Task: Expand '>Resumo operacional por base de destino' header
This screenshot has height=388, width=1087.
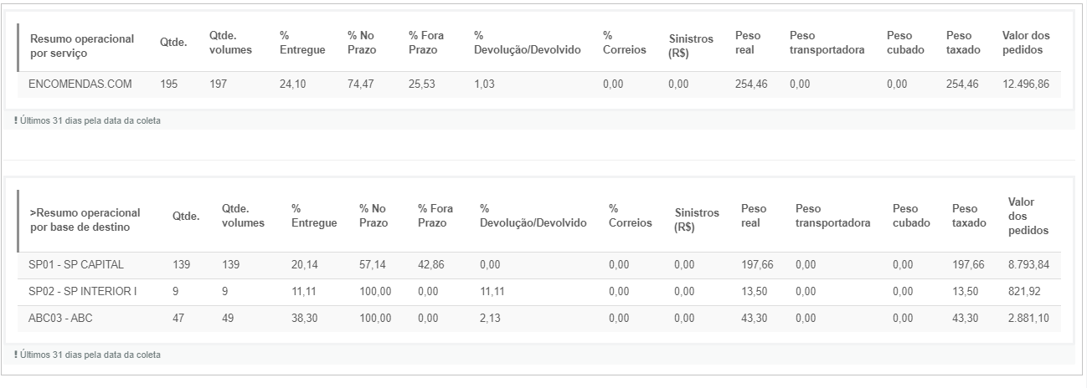Action: pos(85,219)
